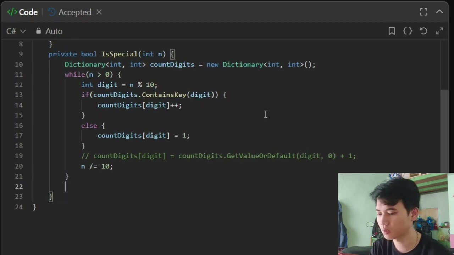The height and width of the screenshot is (255, 454).
Task: Reset code to default with the undo-arrow icon
Action: [x=423, y=31]
